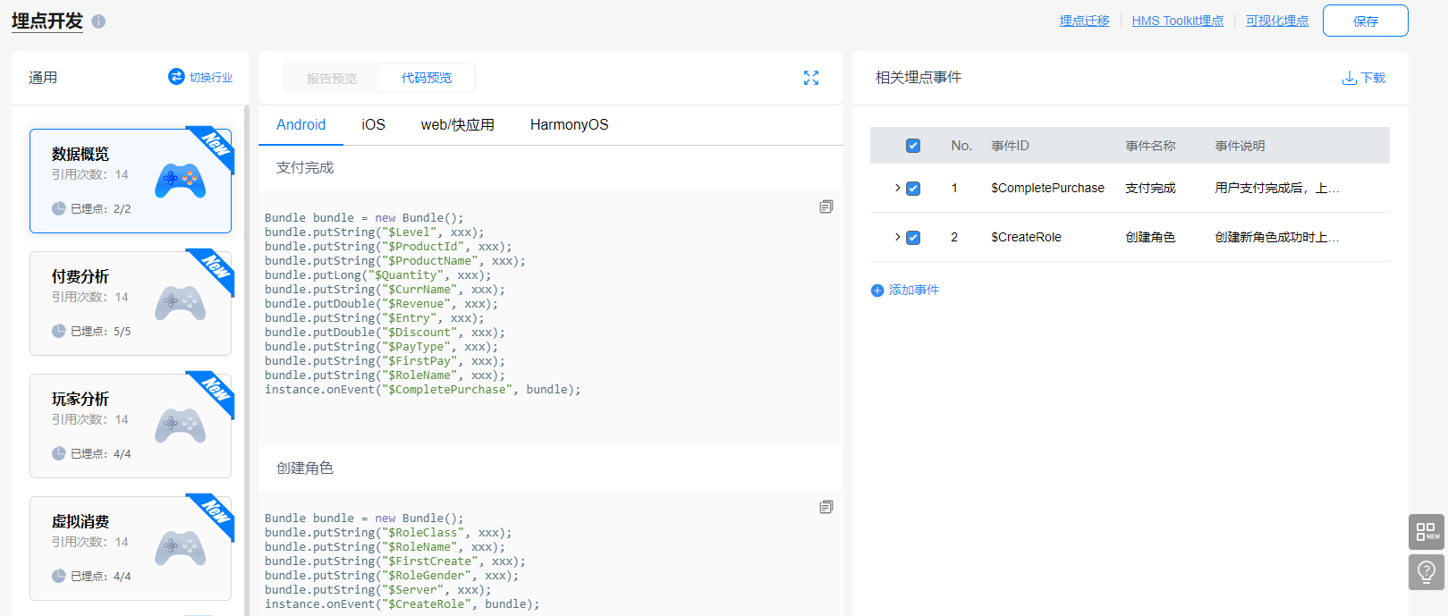Uncheck the $CompletePurchase event checkbox
Image resolution: width=1448 pixels, height=616 pixels.
point(913,189)
